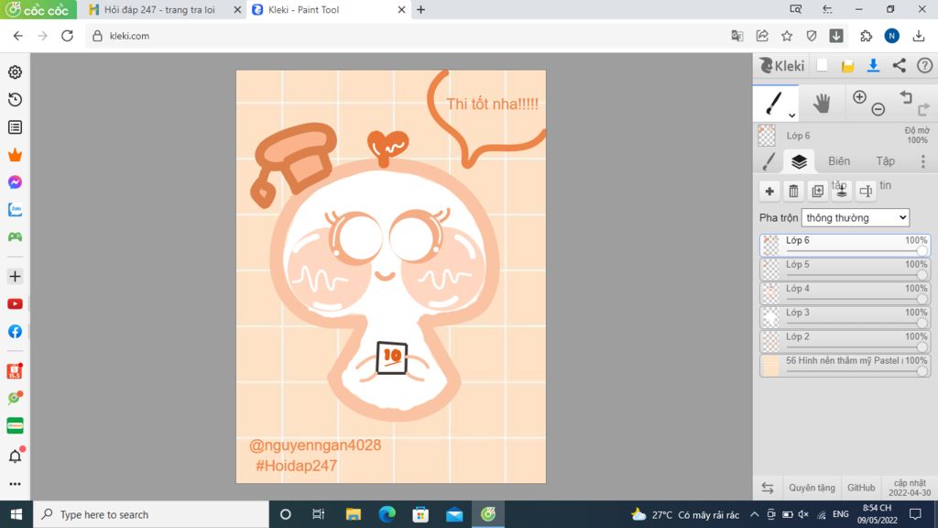Select layer Lớp 3

pos(845,317)
